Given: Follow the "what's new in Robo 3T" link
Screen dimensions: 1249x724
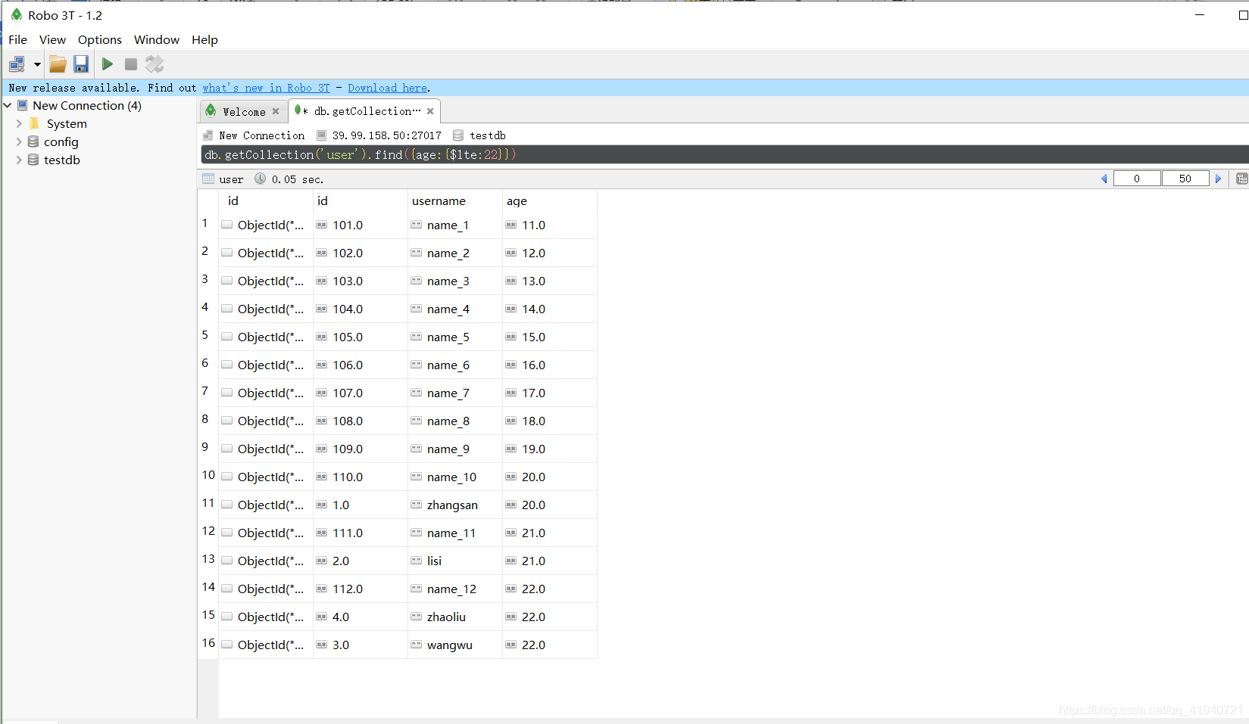Looking at the screenshot, I should point(266,88).
